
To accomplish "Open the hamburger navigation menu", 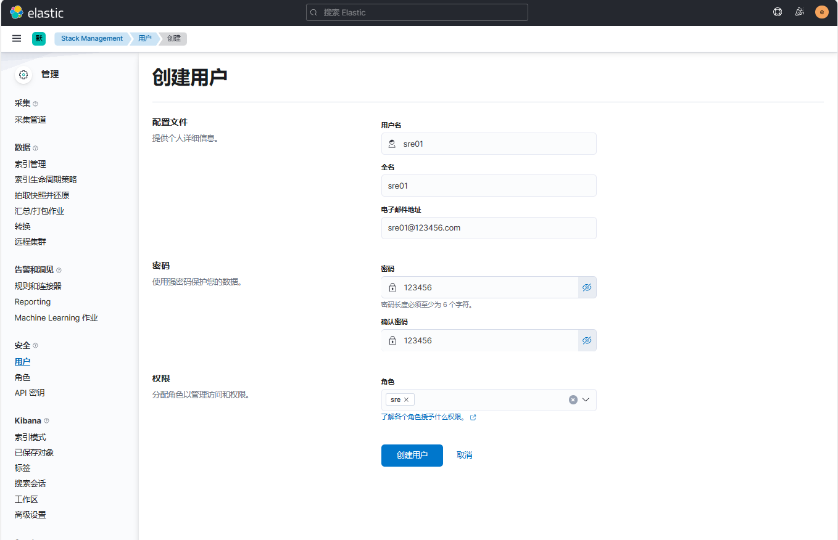I will [17, 38].
